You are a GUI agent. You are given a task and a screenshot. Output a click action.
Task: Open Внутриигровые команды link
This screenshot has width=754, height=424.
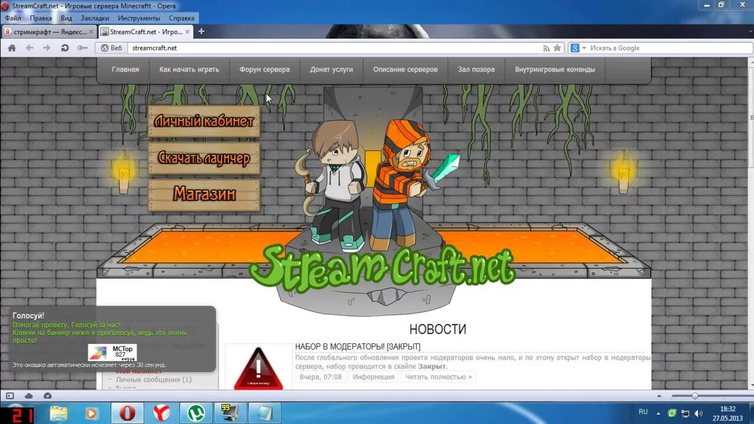(x=555, y=69)
